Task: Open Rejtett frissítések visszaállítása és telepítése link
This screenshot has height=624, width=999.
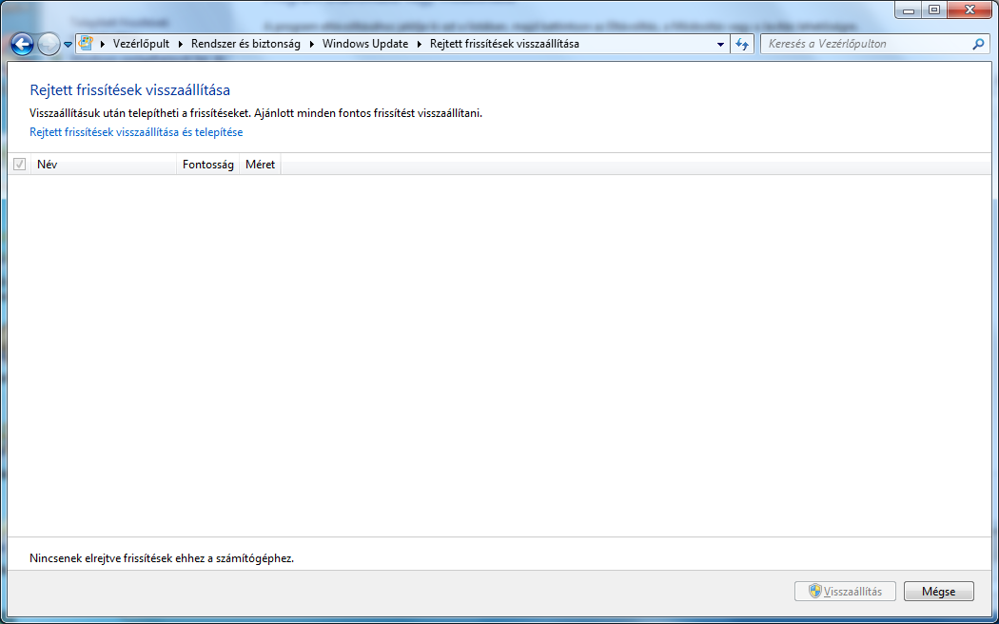Action: tap(136, 132)
